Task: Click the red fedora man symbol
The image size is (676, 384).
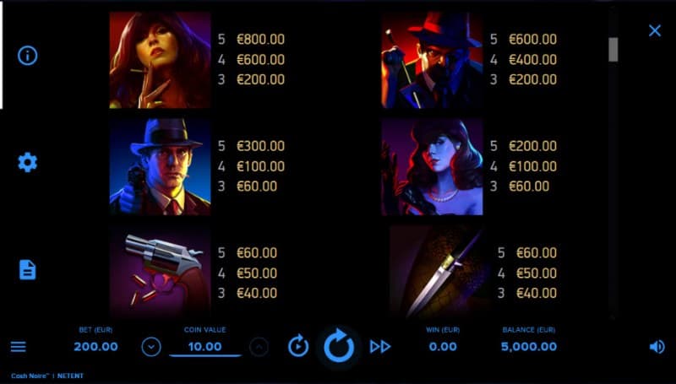Action: (432, 59)
